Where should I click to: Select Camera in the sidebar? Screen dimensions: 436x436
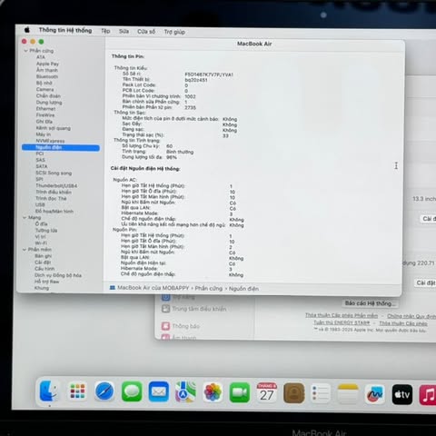(45, 89)
